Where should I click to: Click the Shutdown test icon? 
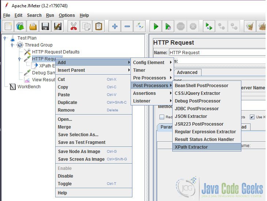193,26
